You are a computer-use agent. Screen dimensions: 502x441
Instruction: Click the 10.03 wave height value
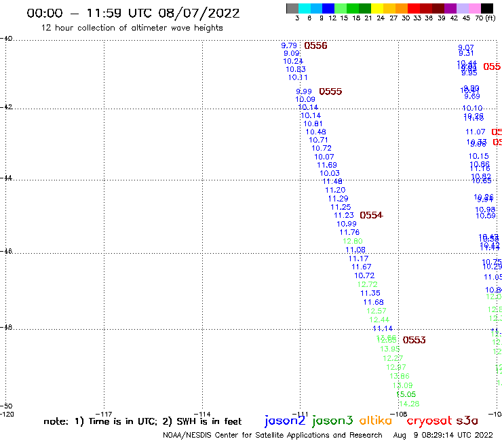coord(330,173)
